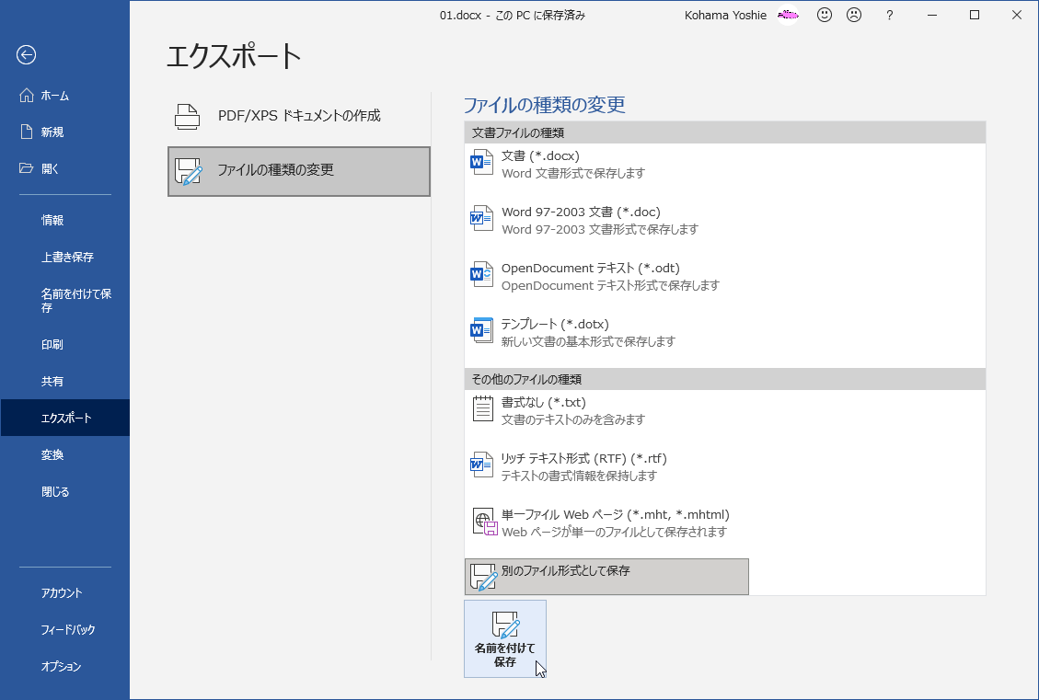1039x700 pixels.
Task: Click the single-file web page globe icon
Action: click(x=485, y=522)
